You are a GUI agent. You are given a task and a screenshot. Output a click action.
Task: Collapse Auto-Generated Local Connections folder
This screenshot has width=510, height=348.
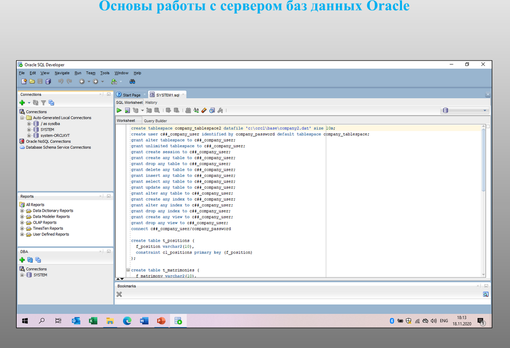[22, 118]
